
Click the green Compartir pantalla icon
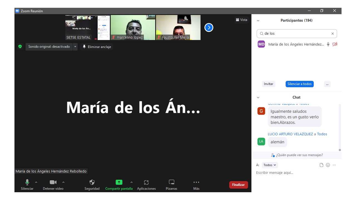(x=119, y=182)
